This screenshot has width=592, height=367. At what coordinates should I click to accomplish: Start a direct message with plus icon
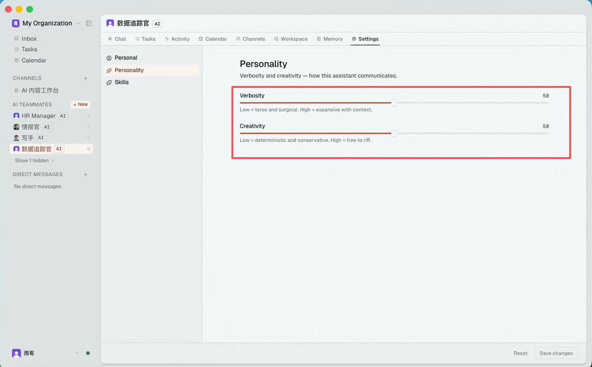85,174
